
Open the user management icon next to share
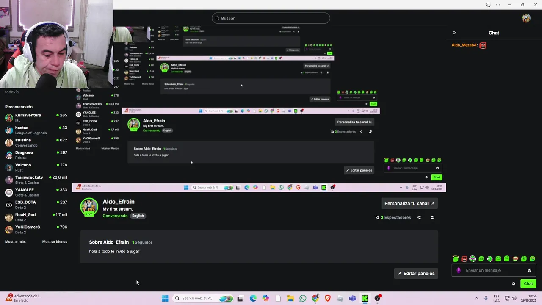432,217
